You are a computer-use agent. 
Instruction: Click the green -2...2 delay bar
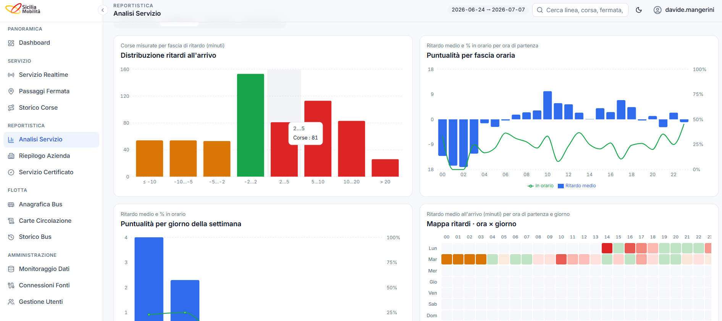pyautogui.click(x=250, y=125)
